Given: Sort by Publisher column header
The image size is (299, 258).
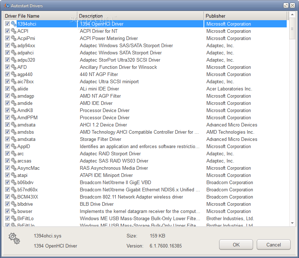Looking at the screenshot, I should coord(245,16).
